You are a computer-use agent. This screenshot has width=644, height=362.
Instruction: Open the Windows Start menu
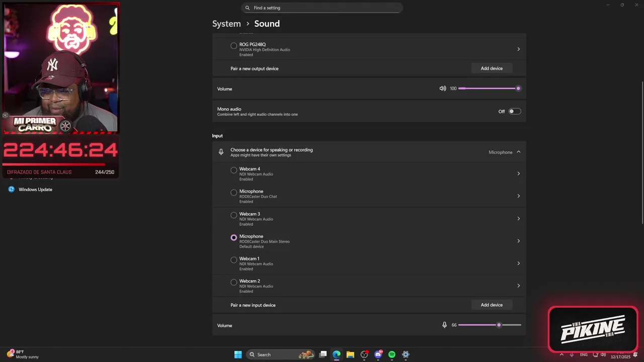[x=238, y=354]
